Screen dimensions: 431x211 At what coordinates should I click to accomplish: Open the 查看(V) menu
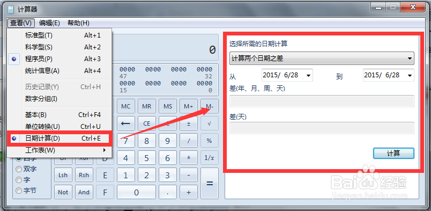coord(21,23)
